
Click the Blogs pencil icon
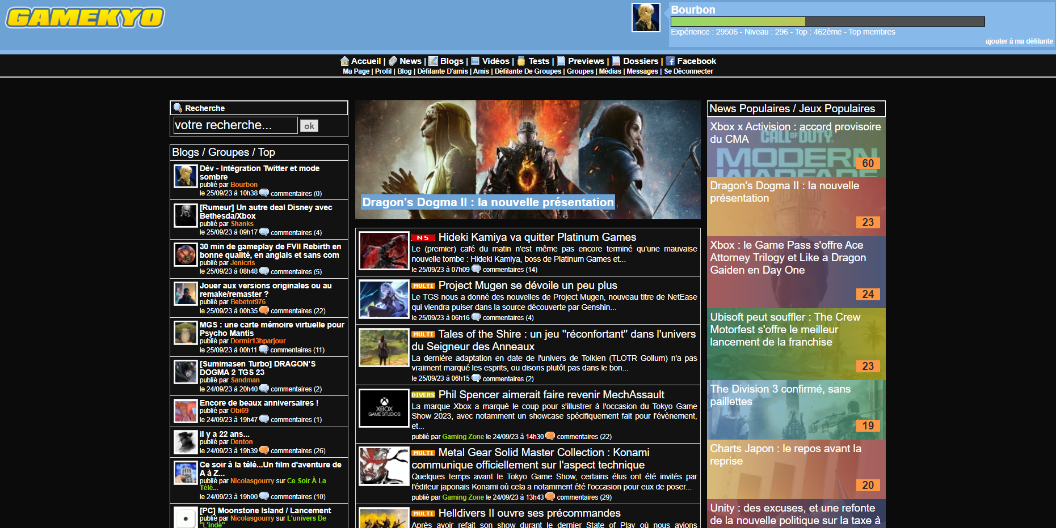[x=433, y=61]
